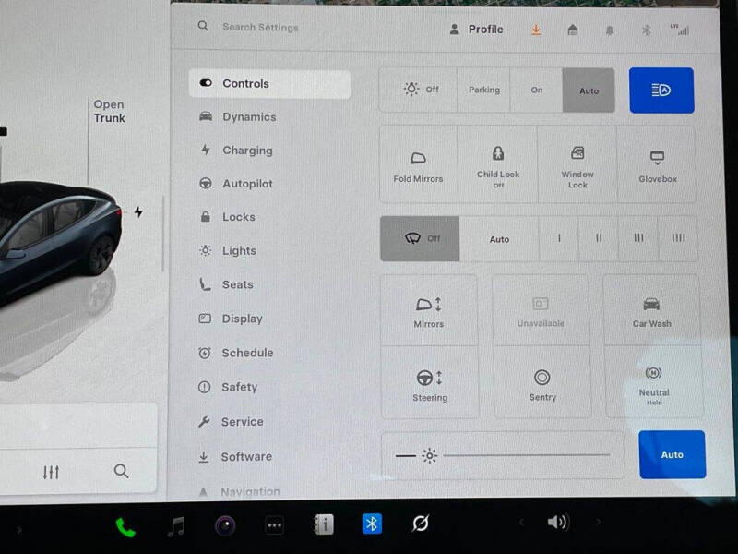Set display brightness to Auto
Screen dimensions: 738x554
[672, 454]
